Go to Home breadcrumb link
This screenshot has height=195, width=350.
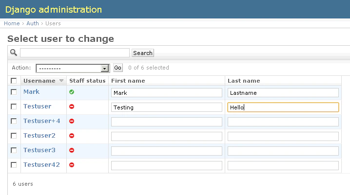click(12, 23)
